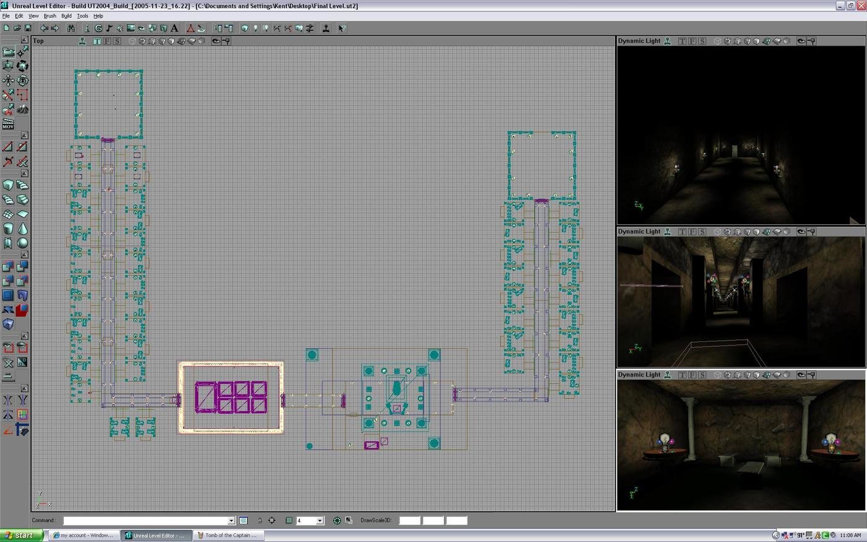Select the Cube brush builder tool

(7, 185)
